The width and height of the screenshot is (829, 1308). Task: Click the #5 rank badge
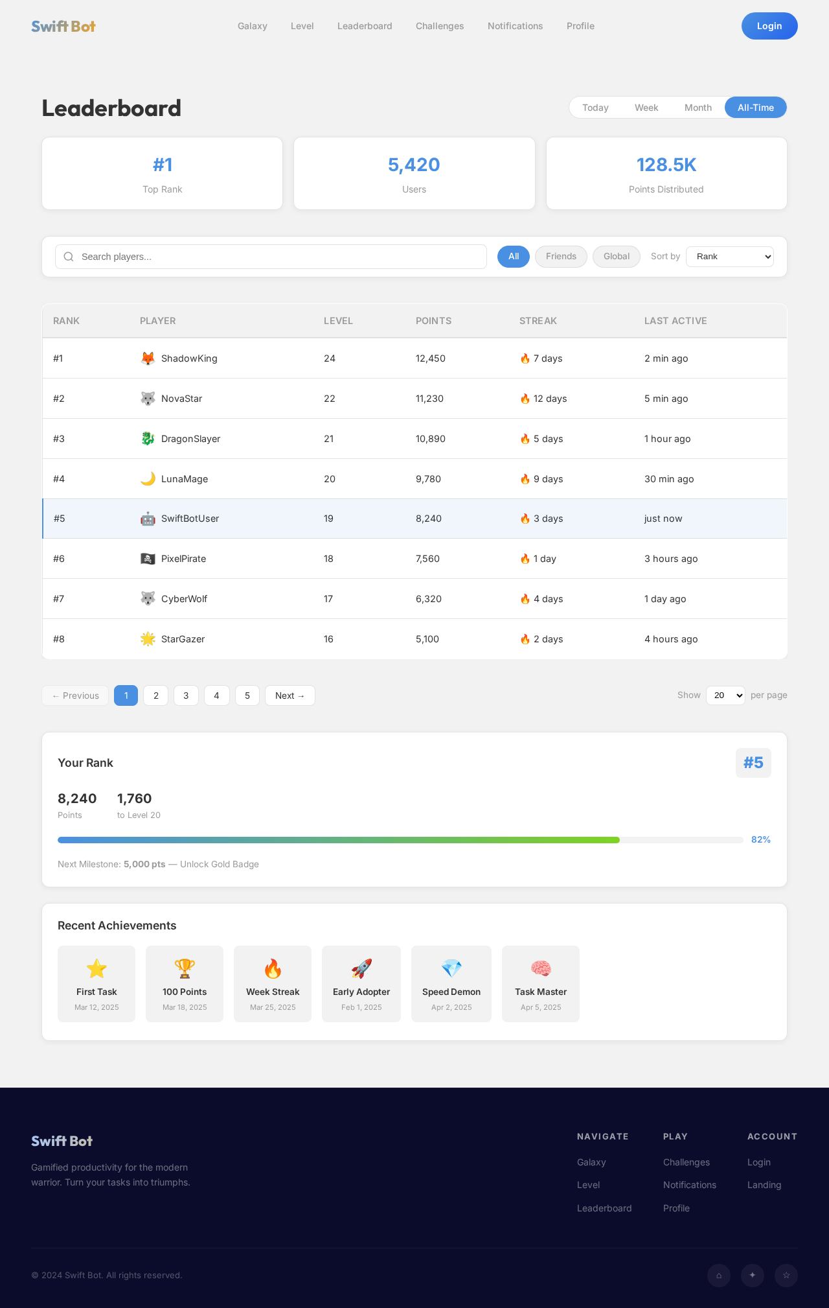coord(753,763)
